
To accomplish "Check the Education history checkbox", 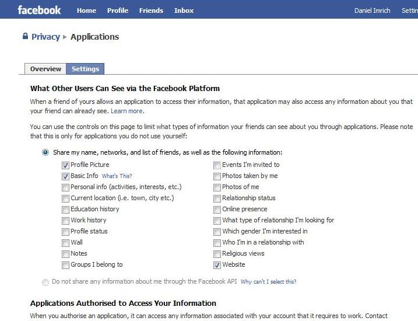I will click(65, 210).
